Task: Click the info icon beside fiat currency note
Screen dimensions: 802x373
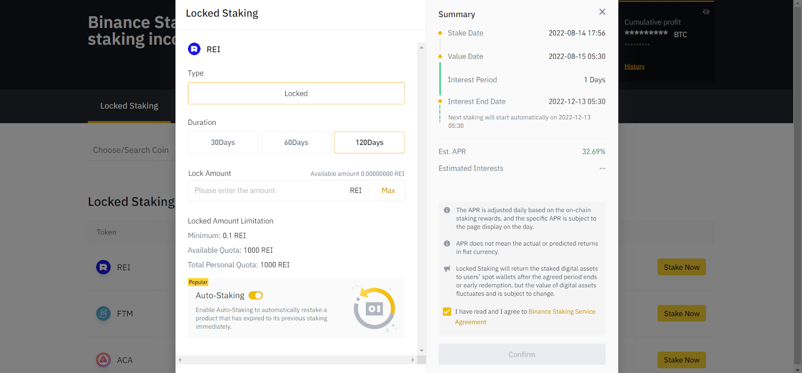Action: pyautogui.click(x=447, y=244)
